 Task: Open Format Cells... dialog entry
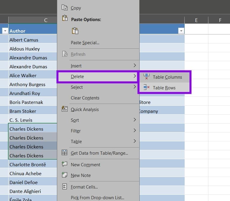tap(98, 187)
